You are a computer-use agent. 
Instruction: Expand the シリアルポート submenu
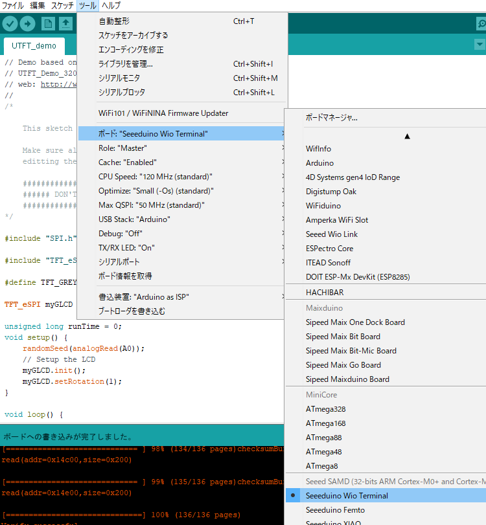pyautogui.click(x=181, y=262)
